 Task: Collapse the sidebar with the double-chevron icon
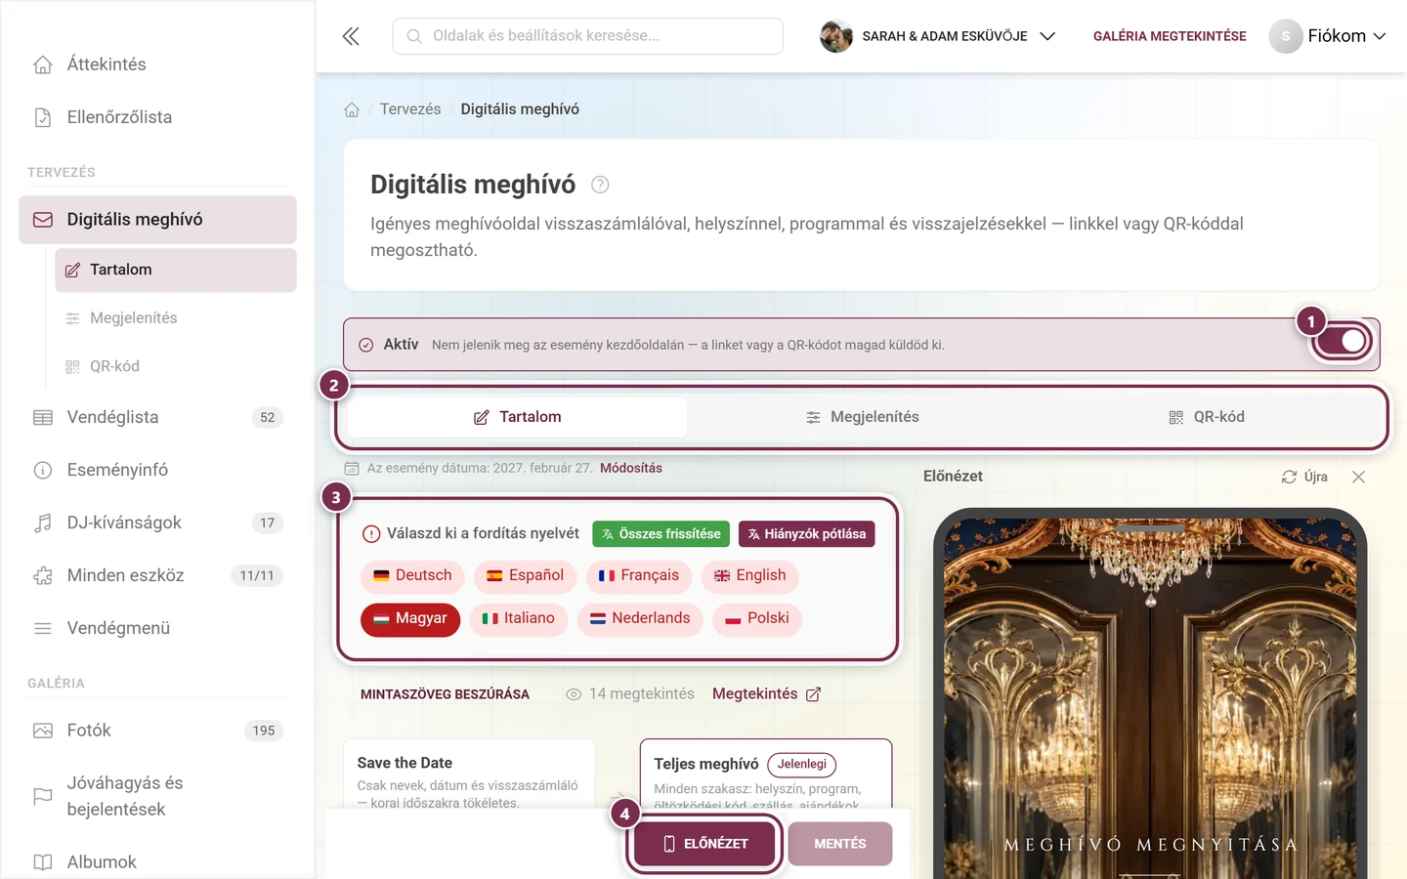pos(351,36)
